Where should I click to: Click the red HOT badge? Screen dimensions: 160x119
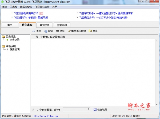pos(41,13)
